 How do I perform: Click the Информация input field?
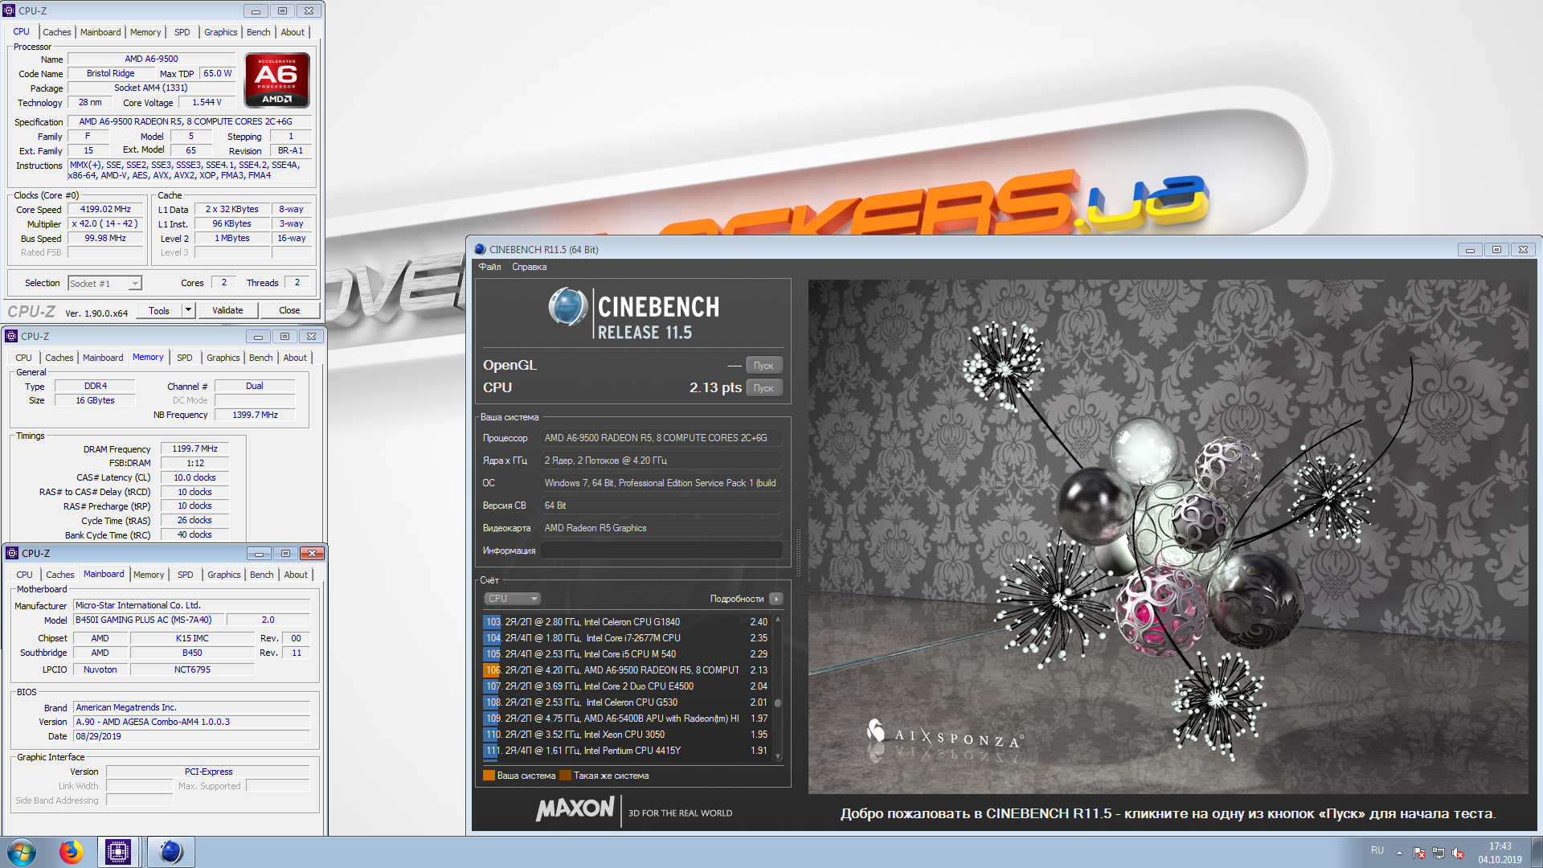tap(661, 551)
